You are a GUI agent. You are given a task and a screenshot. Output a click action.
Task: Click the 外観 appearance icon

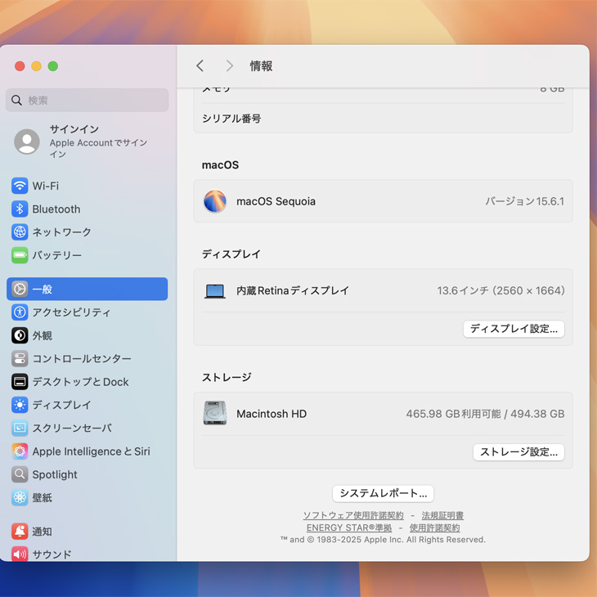point(20,335)
